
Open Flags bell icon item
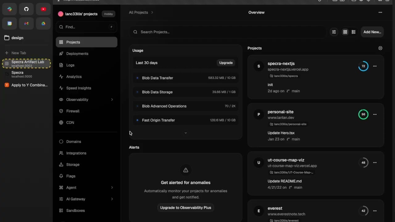point(61,176)
